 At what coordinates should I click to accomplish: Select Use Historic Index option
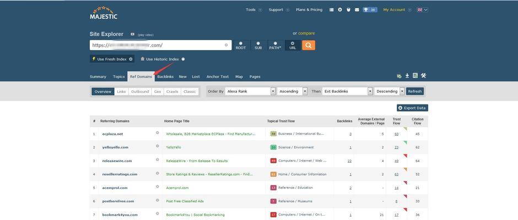tap(163, 59)
